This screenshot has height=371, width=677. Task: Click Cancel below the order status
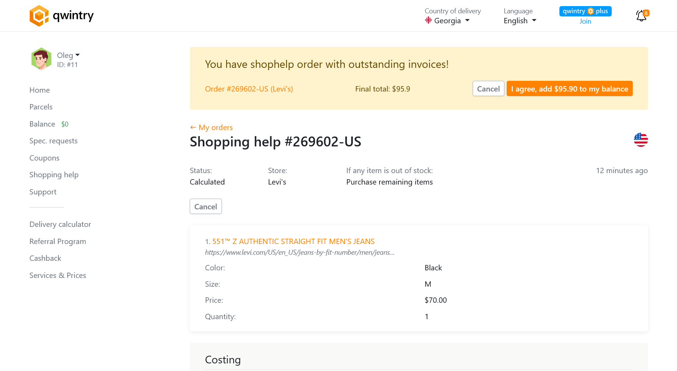(205, 206)
